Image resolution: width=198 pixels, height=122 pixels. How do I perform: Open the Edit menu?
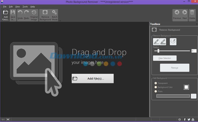11,7
